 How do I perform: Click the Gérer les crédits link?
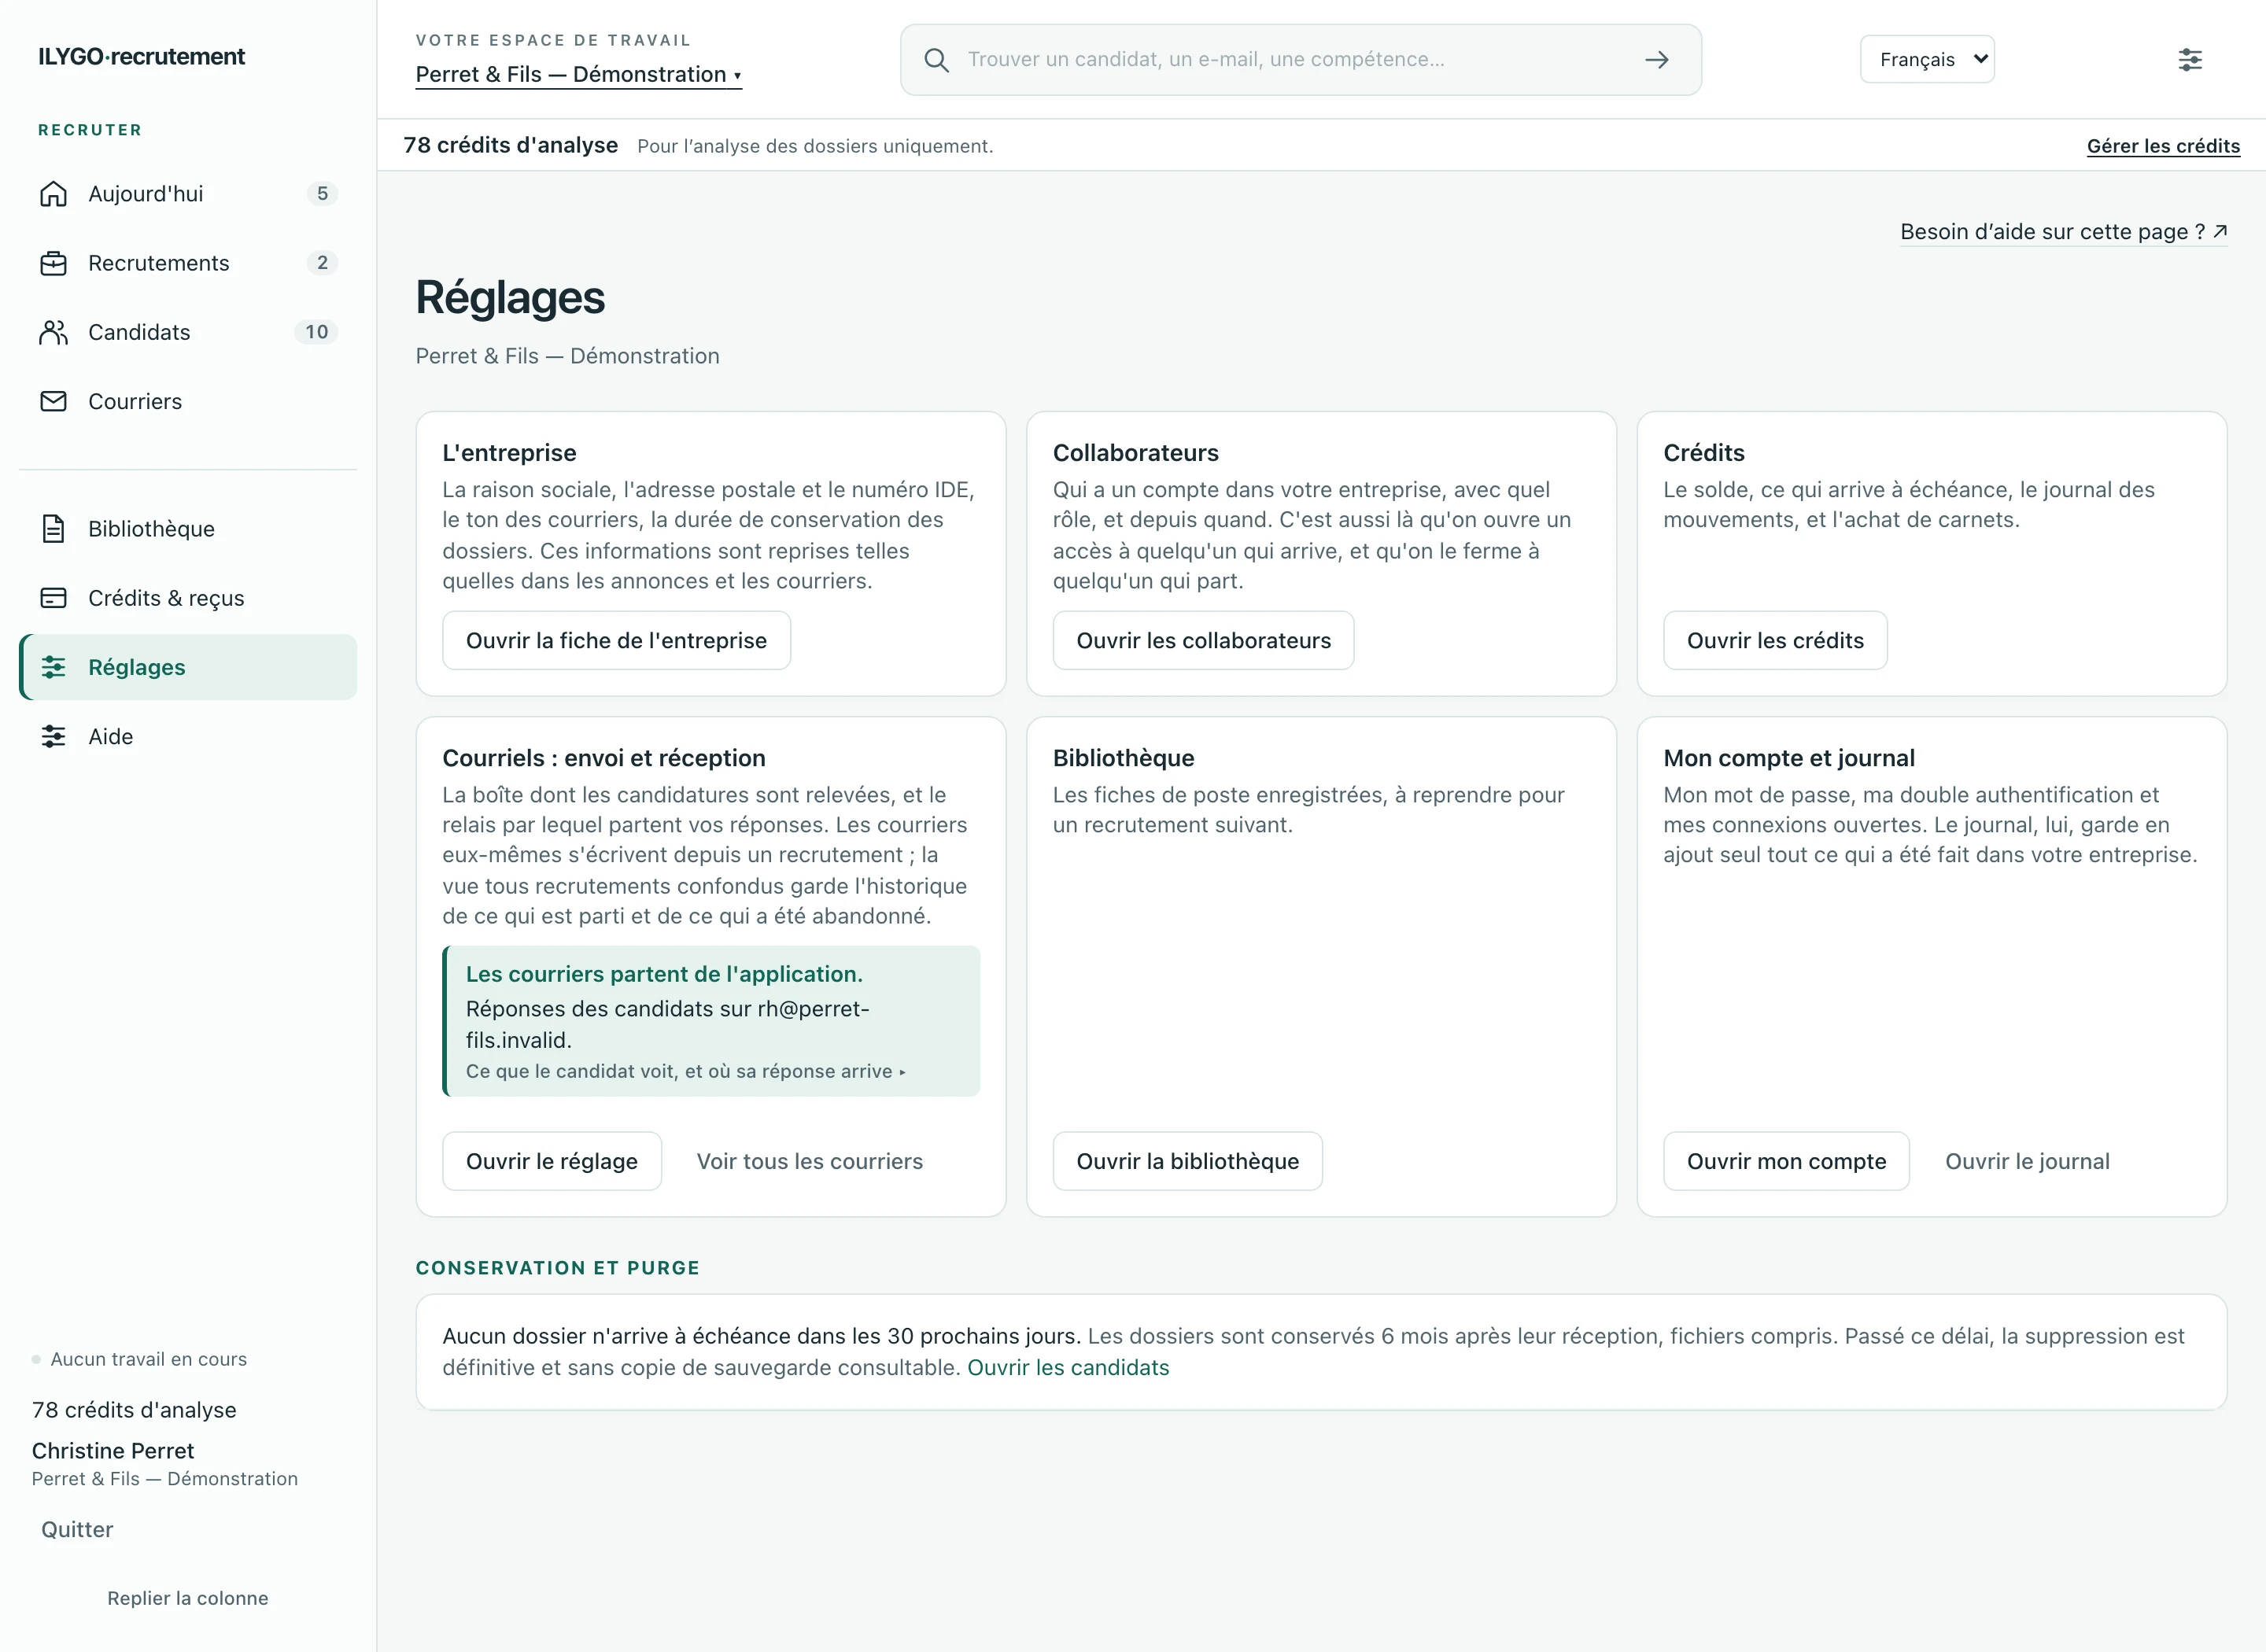pyautogui.click(x=2163, y=146)
